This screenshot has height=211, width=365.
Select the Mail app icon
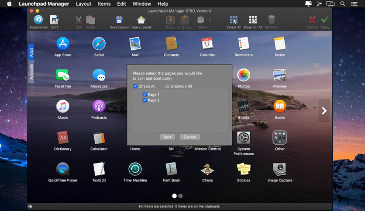tap(135, 44)
